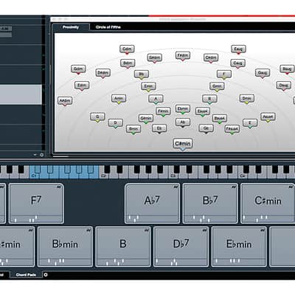Trigger the F7 chord pad
This screenshot has height=295, width=295.
click(36, 204)
